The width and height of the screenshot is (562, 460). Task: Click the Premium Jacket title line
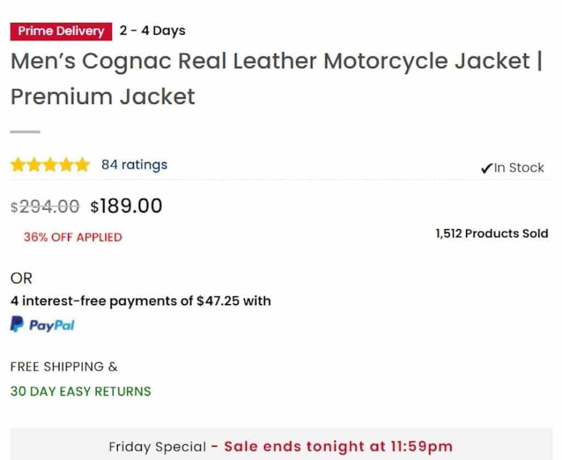pos(103,97)
